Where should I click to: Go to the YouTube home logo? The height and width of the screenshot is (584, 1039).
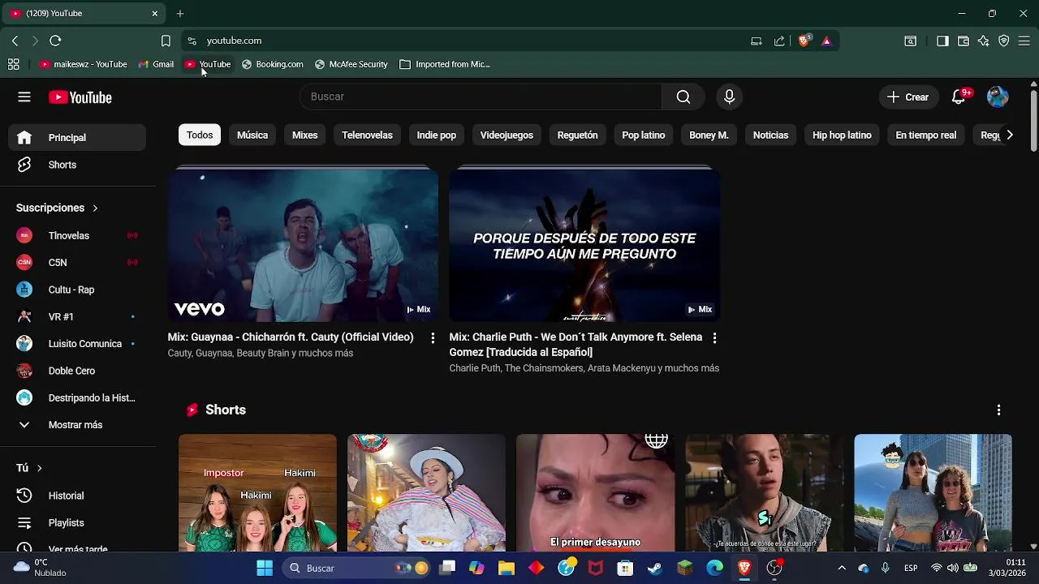[x=80, y=97]
